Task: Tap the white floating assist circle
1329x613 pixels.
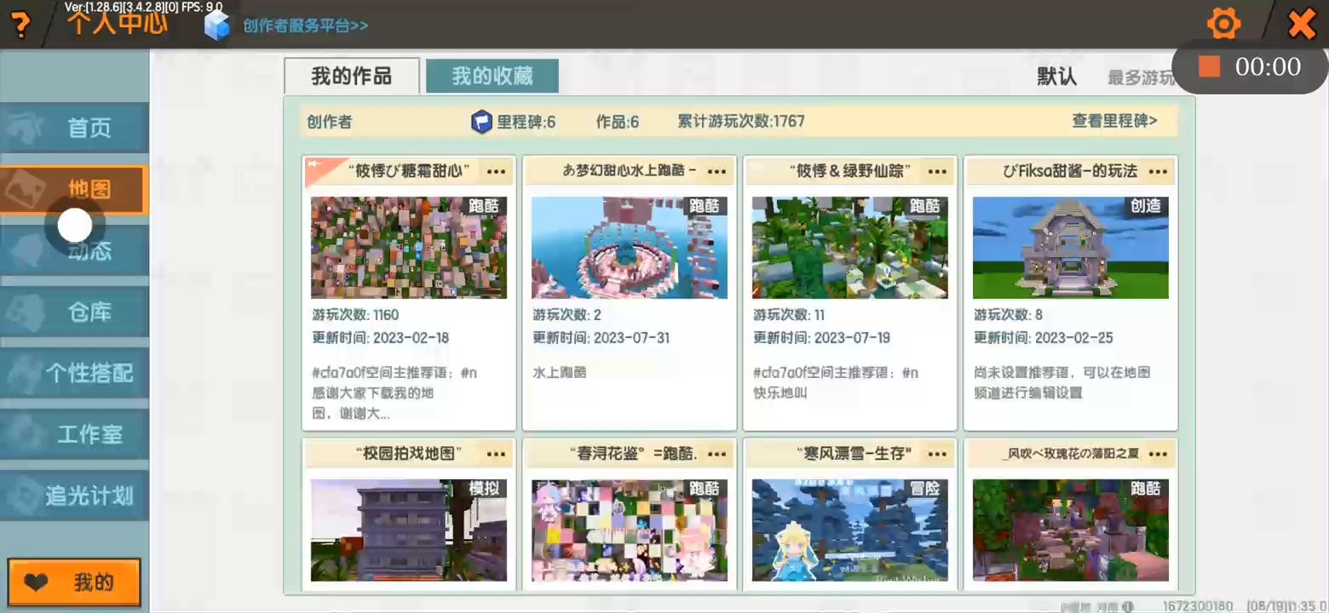Action: pyautogui.click(x=75, y=226)
